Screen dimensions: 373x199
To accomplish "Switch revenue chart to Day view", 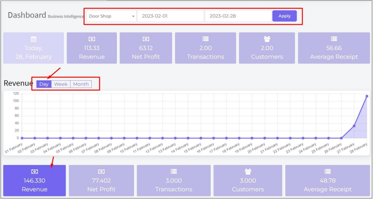I will coord(44,84).
